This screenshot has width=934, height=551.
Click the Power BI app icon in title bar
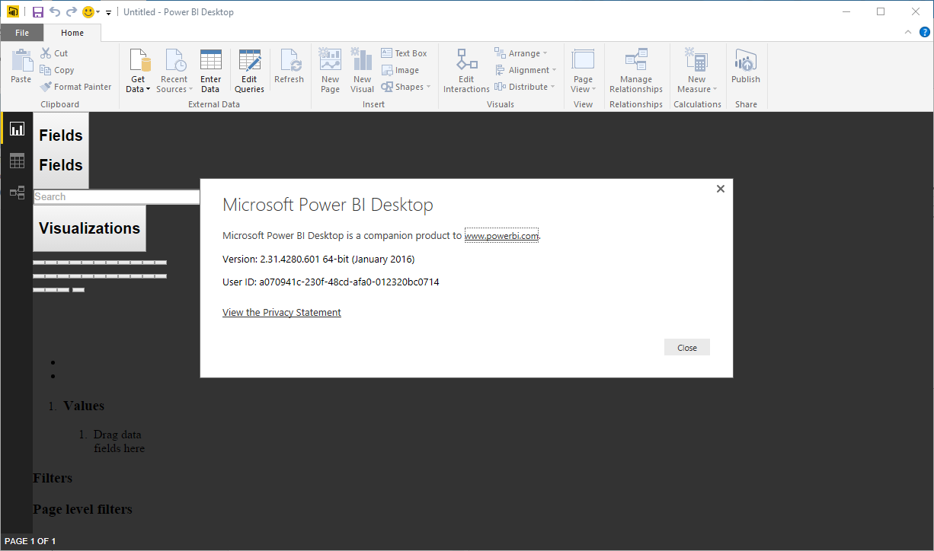[13, 11]
